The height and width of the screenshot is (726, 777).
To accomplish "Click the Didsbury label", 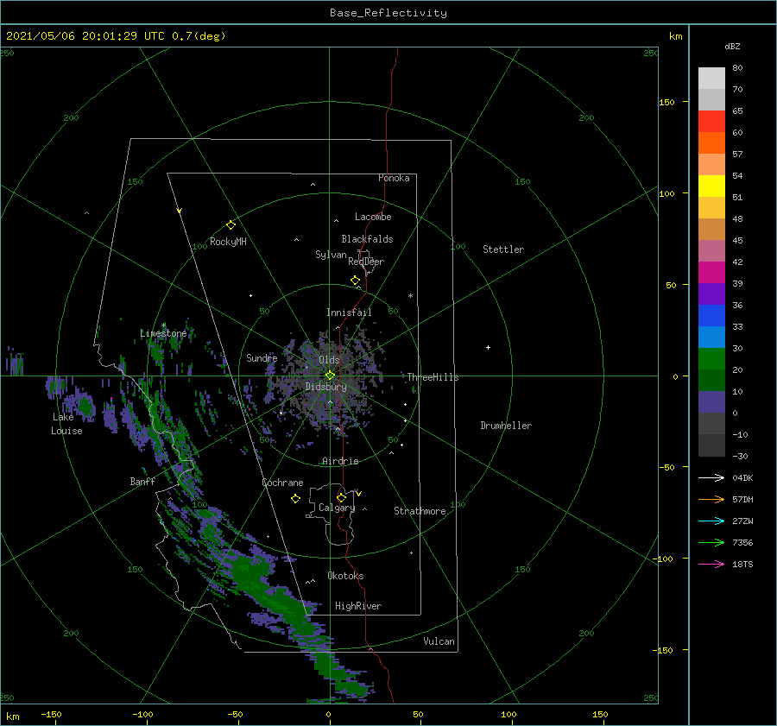I will click(325, 387).
